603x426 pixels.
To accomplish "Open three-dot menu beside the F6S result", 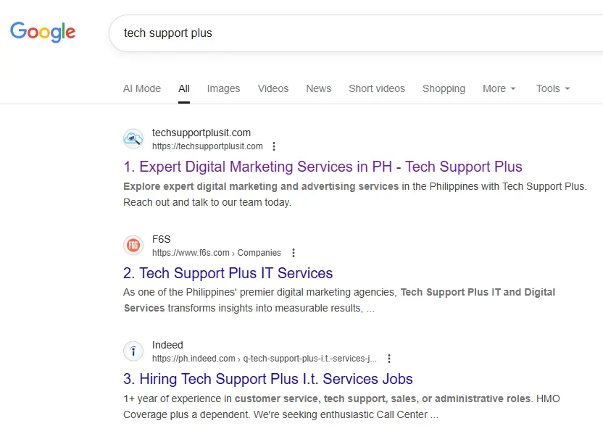I will pyautogui.click(x=294, y=252).
